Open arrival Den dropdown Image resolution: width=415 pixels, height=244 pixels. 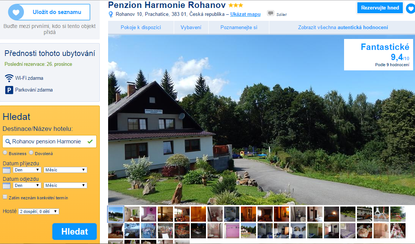tap(27, 170)
